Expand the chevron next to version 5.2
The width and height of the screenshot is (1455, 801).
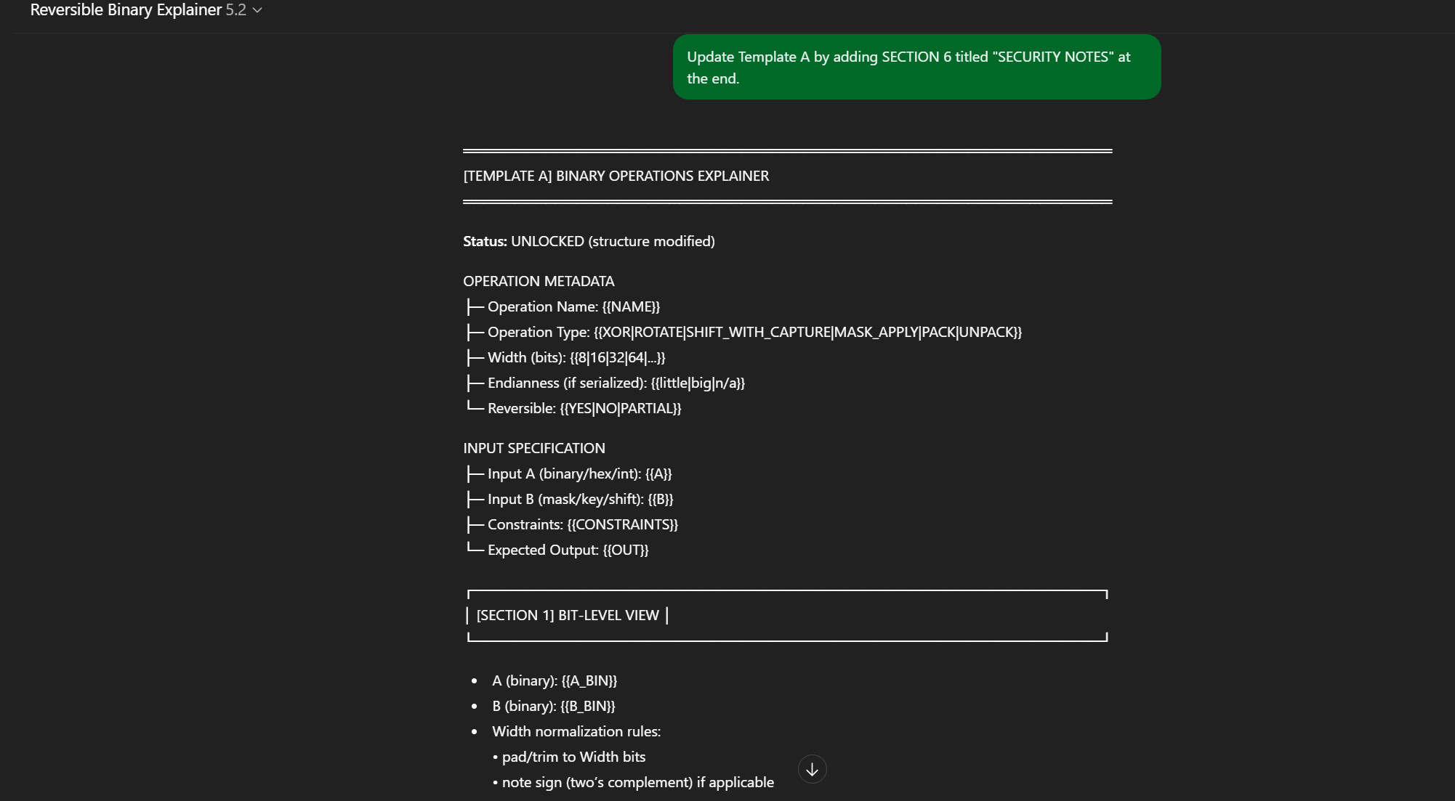point(257,10)
